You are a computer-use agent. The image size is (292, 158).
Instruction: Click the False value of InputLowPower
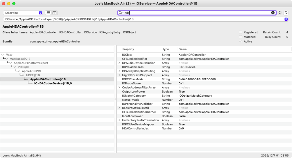(182, 116)
